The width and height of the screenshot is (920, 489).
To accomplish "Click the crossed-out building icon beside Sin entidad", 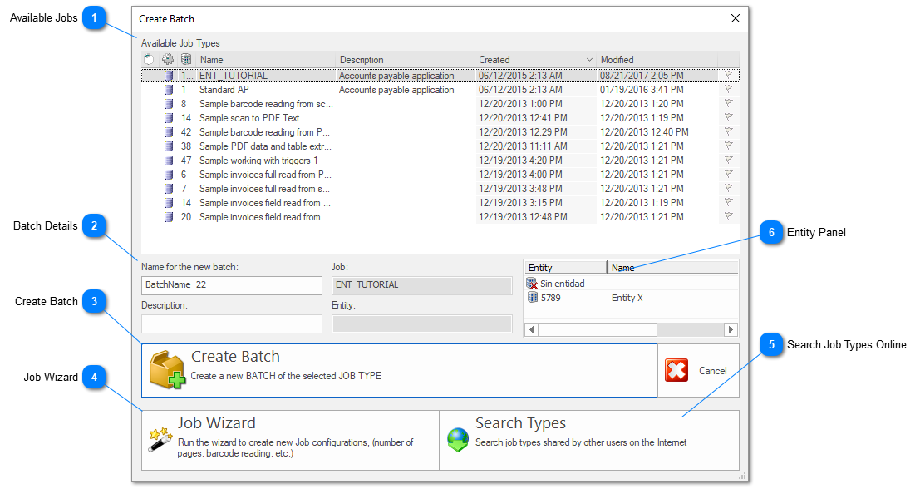I will pos(532,283).
